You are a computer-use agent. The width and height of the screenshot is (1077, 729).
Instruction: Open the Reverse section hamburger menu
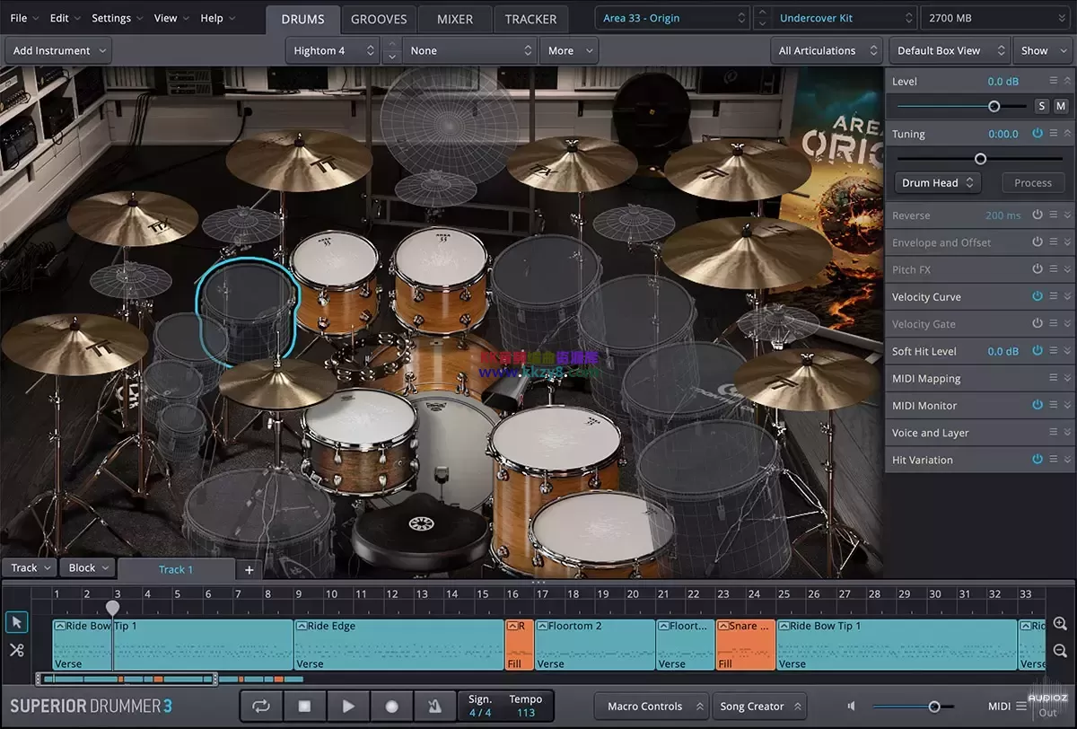point(1054,215)
